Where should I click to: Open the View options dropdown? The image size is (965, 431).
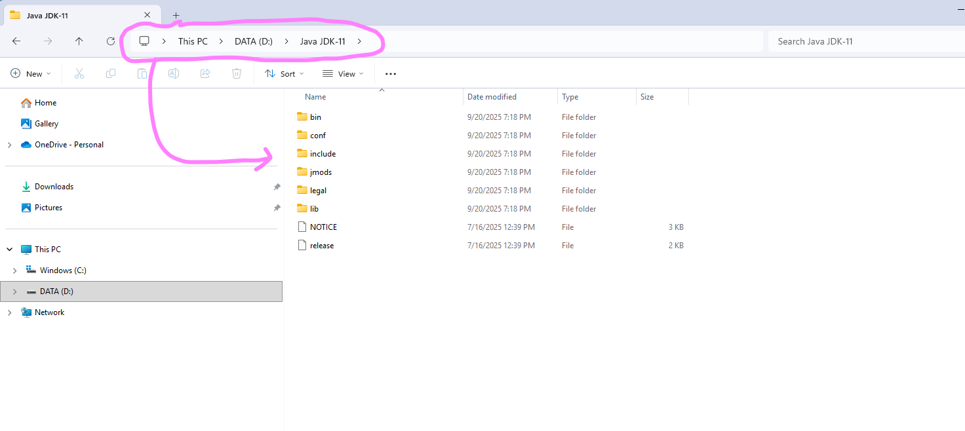pyautogui.click(x=343, y=73)
